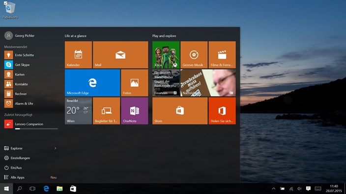Open the Groove-Musik tile
Image resolution: width=346 pixels, height=194 pixels.
(x=194, y=55)
